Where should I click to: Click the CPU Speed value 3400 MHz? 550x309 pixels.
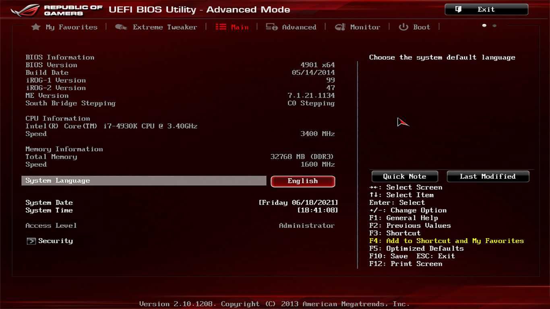[x=318, y=134]
